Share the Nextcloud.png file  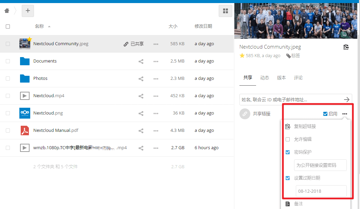[x=141, y=114]
